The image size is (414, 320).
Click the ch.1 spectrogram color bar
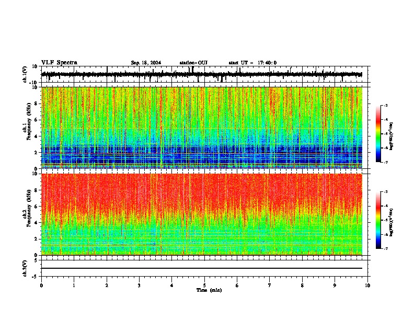tap(378, 134)
